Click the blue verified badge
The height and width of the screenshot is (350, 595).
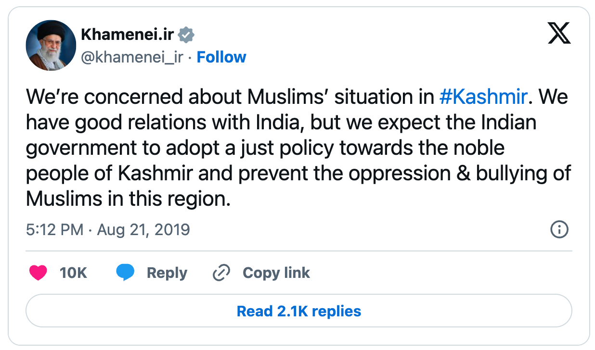click(186, 35)
